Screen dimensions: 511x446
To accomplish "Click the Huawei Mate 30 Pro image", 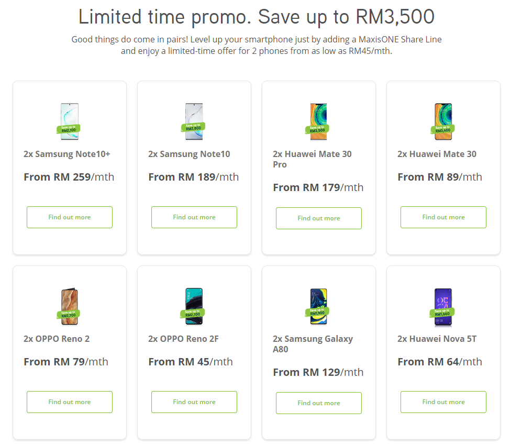I will (319, 121).
